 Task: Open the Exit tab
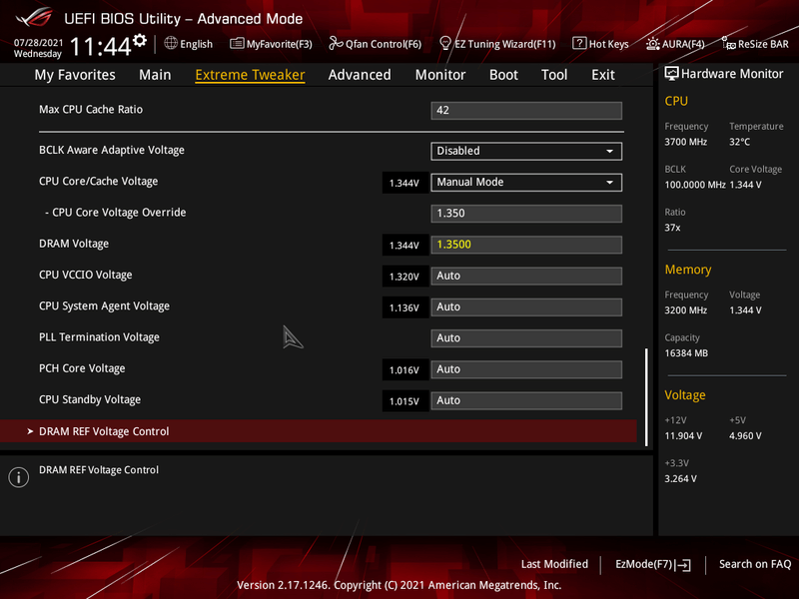click(603, 74)
